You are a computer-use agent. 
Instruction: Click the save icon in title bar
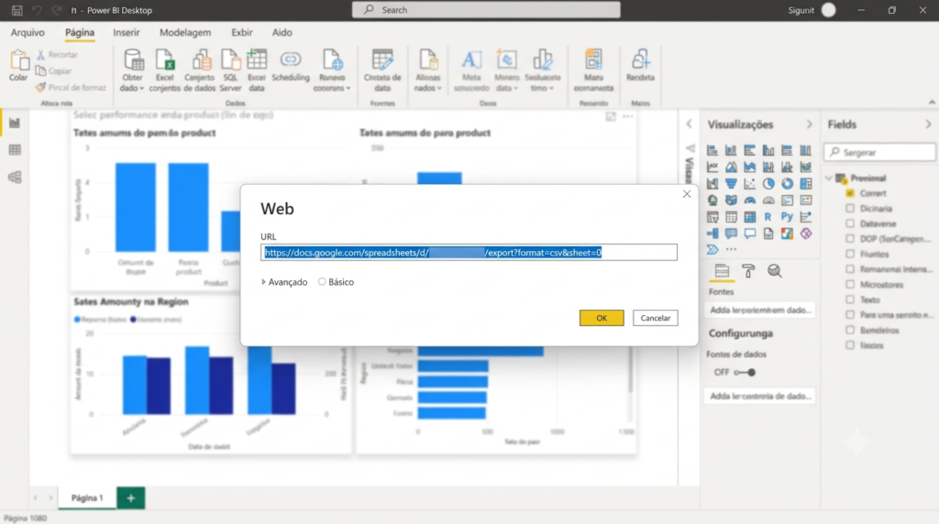(17, 10)
